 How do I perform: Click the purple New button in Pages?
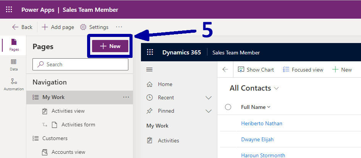[110, 46]
